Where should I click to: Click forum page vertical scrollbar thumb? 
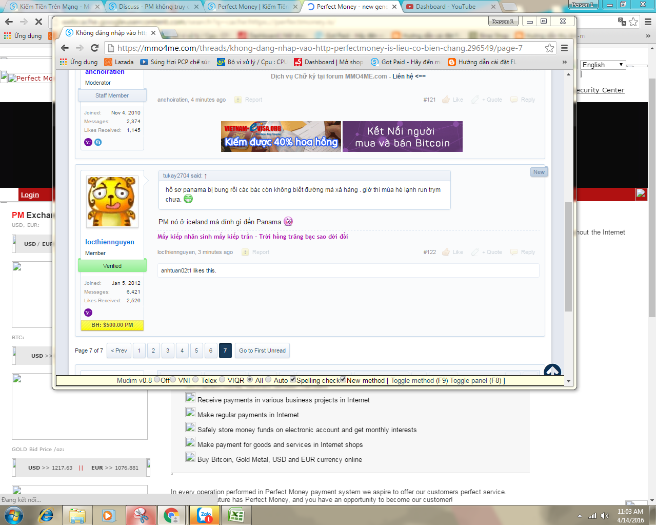[568, 257]
